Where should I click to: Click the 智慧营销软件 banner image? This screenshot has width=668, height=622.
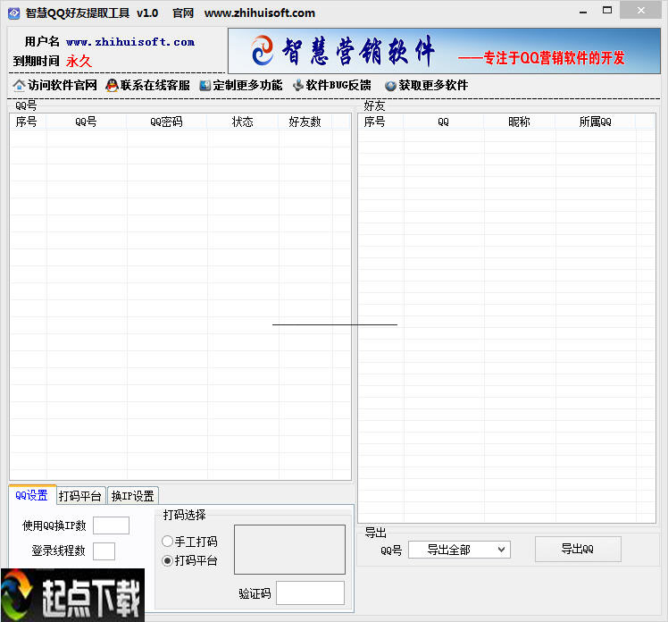pyautogui.click(x=444, y=51)
